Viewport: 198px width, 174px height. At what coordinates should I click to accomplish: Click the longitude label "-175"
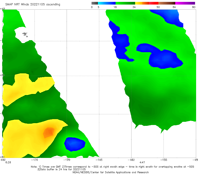pyautogui.click(x=35, y=160)
